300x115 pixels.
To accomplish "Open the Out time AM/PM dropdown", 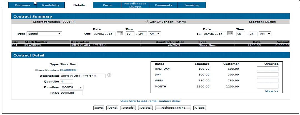I will 154,34.
